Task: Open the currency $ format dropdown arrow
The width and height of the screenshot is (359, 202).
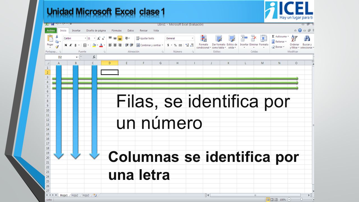Action: point(171,45)
